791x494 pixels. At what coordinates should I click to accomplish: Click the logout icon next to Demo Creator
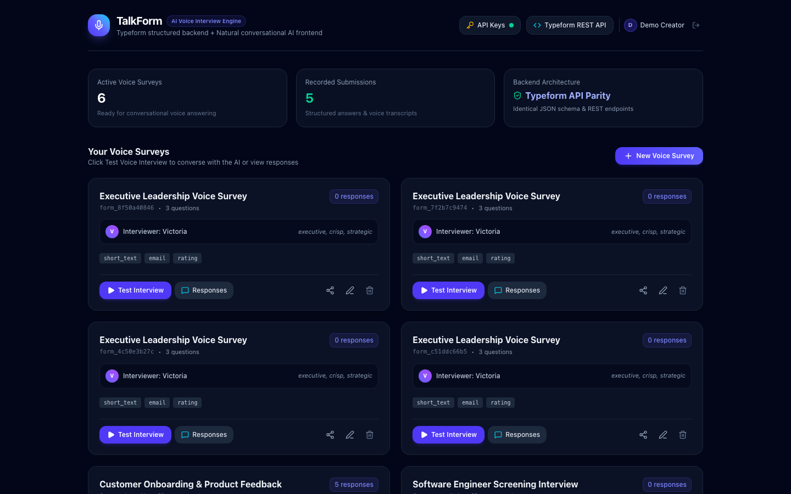(x=696, y=25)
